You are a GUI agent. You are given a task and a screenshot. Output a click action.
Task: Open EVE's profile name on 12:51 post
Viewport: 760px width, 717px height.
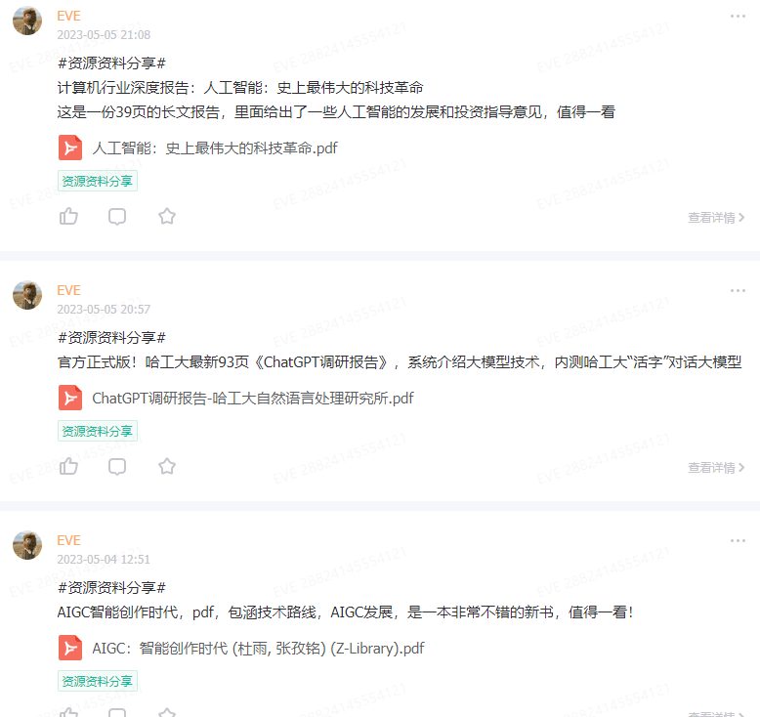pos(68,540)
